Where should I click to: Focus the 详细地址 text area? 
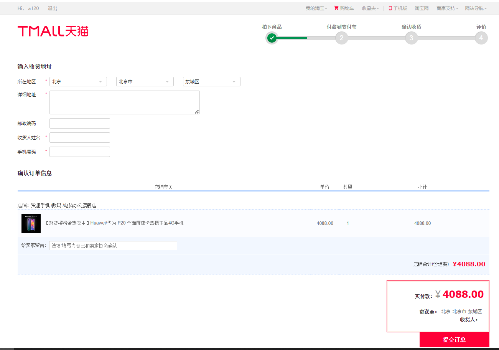tap(125, 102)
